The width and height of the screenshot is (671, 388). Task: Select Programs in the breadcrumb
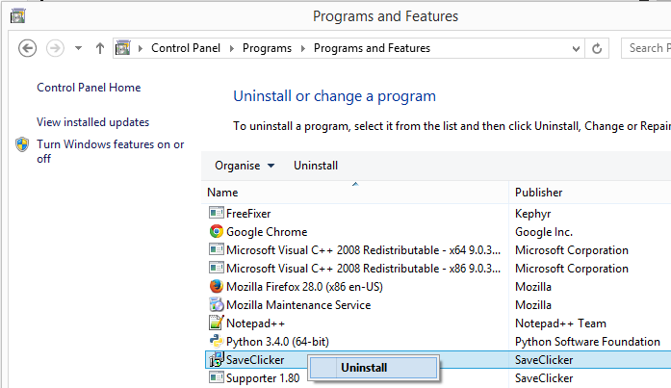tap(267, 48)
